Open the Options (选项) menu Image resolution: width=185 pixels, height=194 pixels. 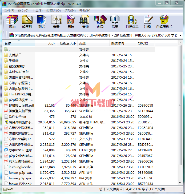click(70, 11)
